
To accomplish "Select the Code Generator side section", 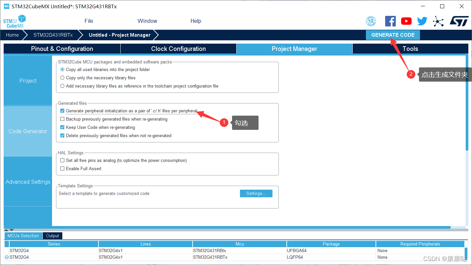I will coord(28,131).
